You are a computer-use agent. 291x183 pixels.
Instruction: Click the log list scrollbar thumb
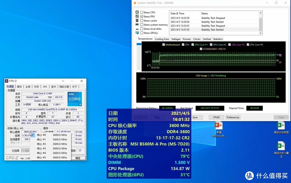pyautogui.click(x=261, y=24)
